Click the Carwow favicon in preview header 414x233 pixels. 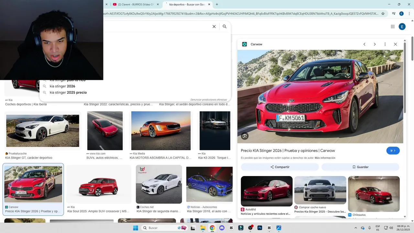pyautogui.click(x=245, y=44)
